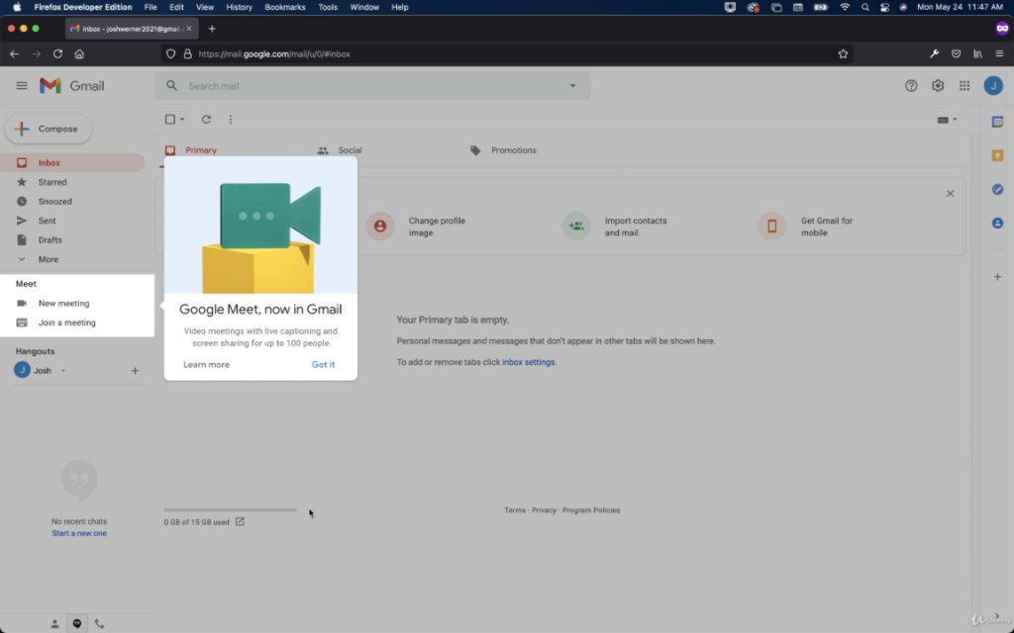
Task: Refresh the inbox
Action: 206,120
